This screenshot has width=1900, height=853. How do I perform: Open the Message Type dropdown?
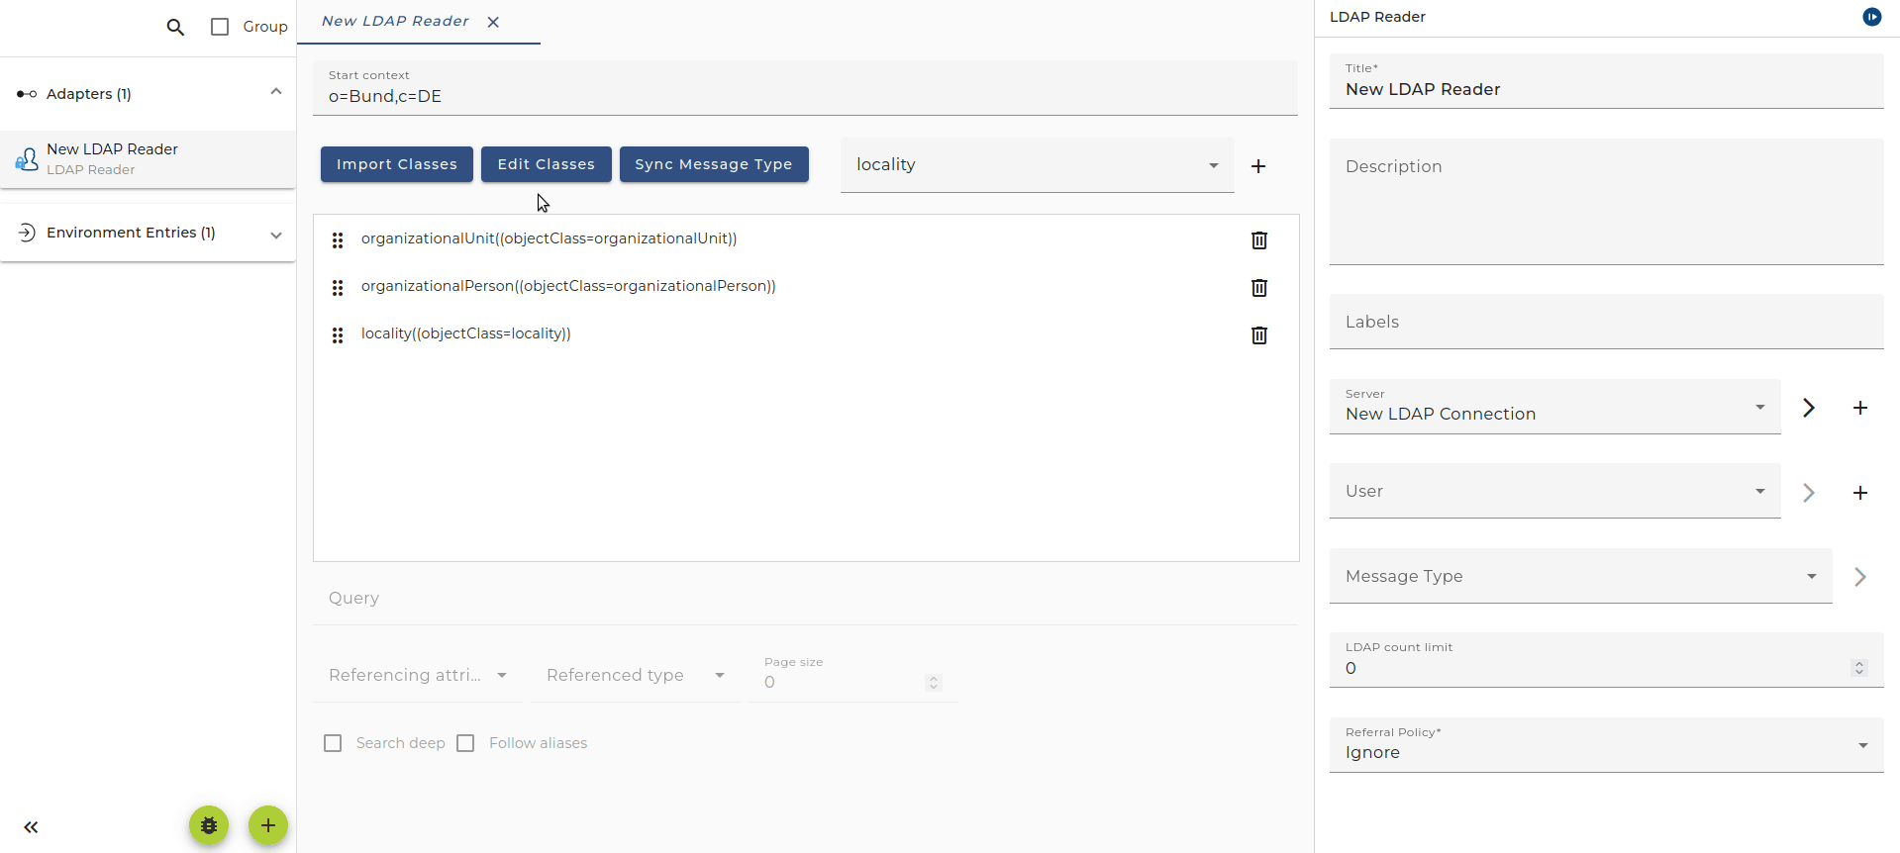click(x=1580, y=576)
